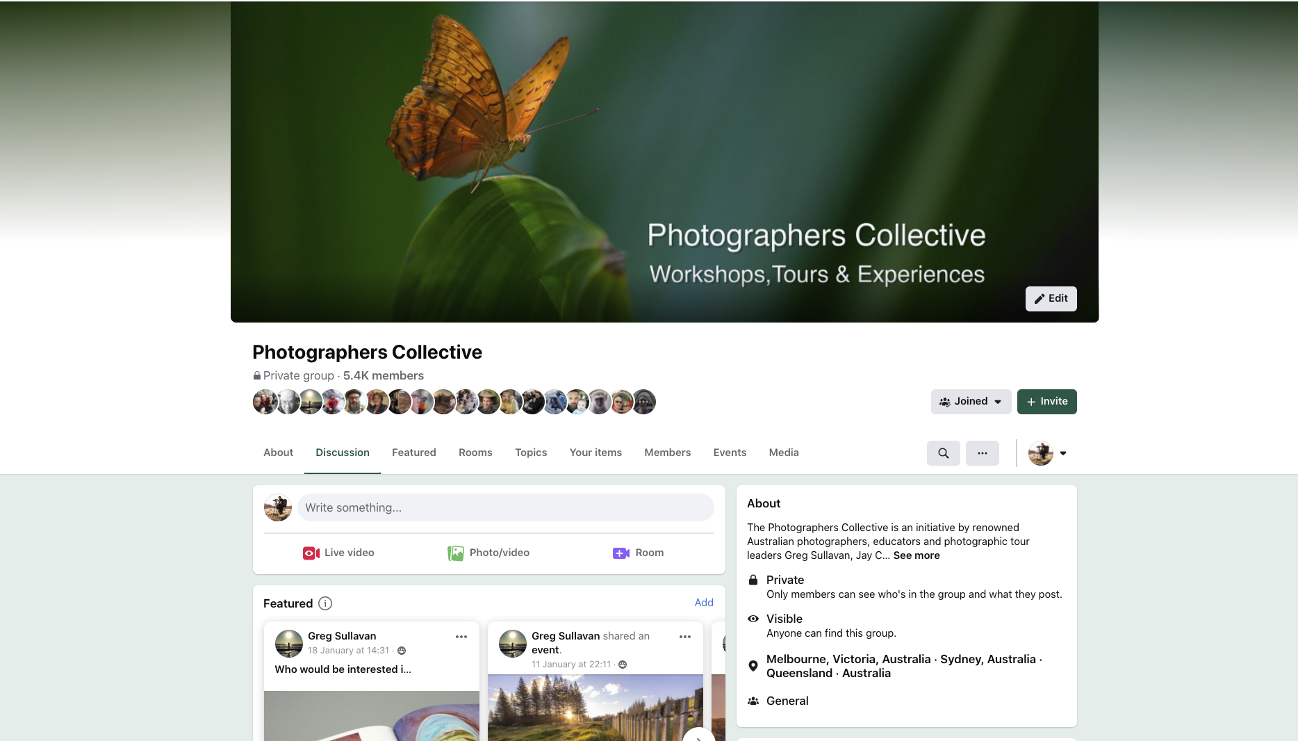Expand group description with See more
Image resolution: width=1298 pixels, height=741 pixels.
[x=916, y=555]
